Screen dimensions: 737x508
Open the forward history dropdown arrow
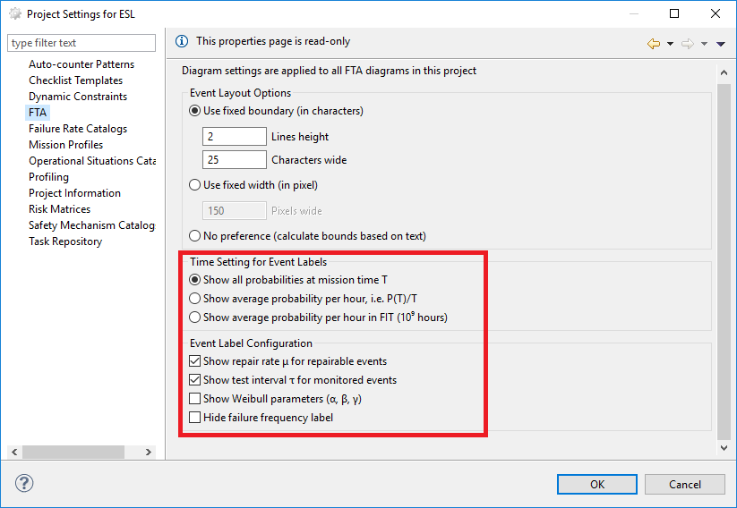click(704, 43)
